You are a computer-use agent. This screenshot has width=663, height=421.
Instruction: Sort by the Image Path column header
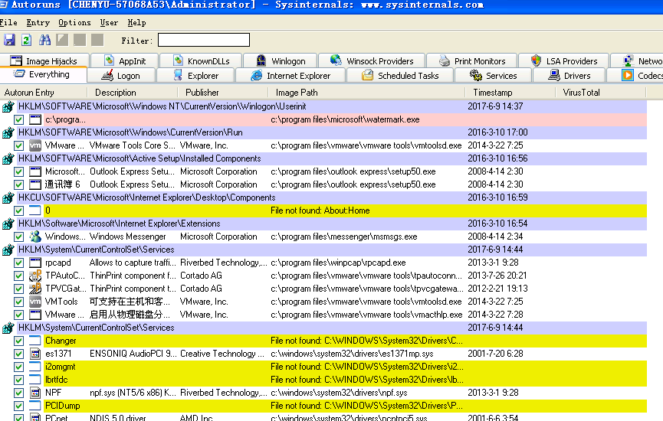(x=366, y=93)
